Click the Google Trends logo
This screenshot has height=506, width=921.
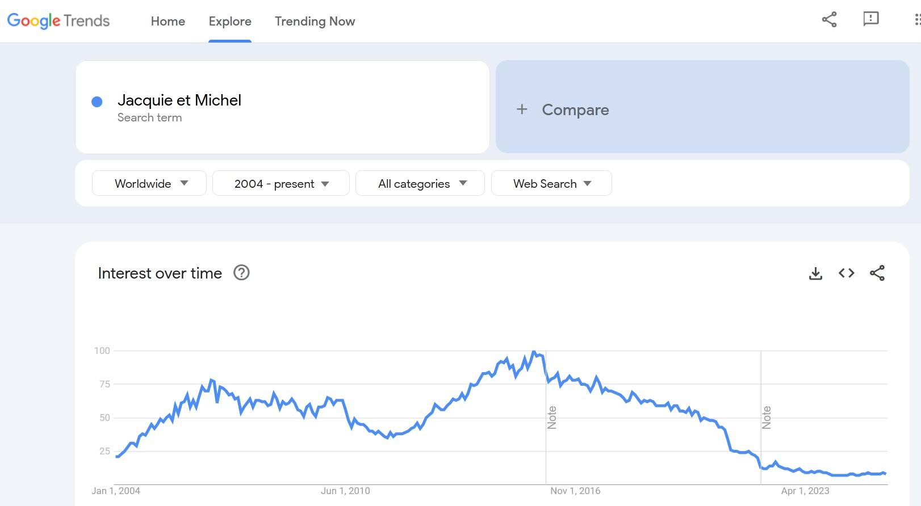pos(58,21)
